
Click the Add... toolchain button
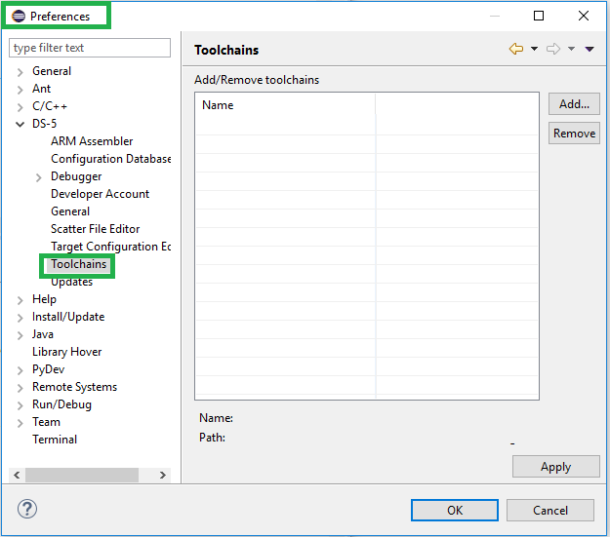(x=574, y=104)
